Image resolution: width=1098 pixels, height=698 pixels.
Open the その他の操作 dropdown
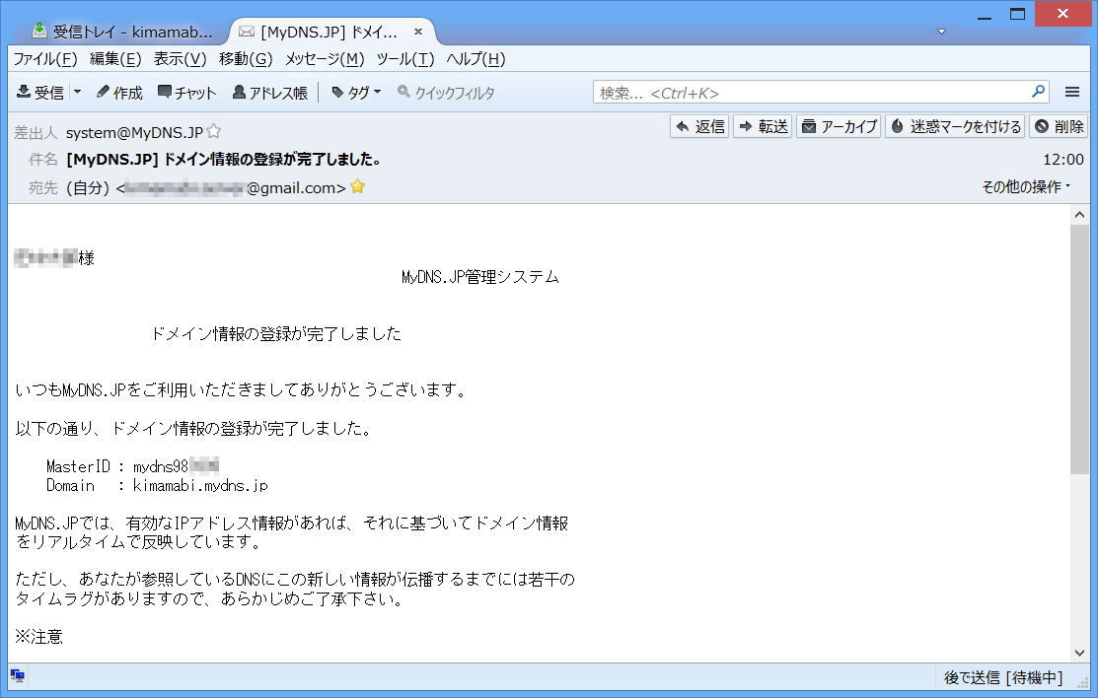(1026, 185)
